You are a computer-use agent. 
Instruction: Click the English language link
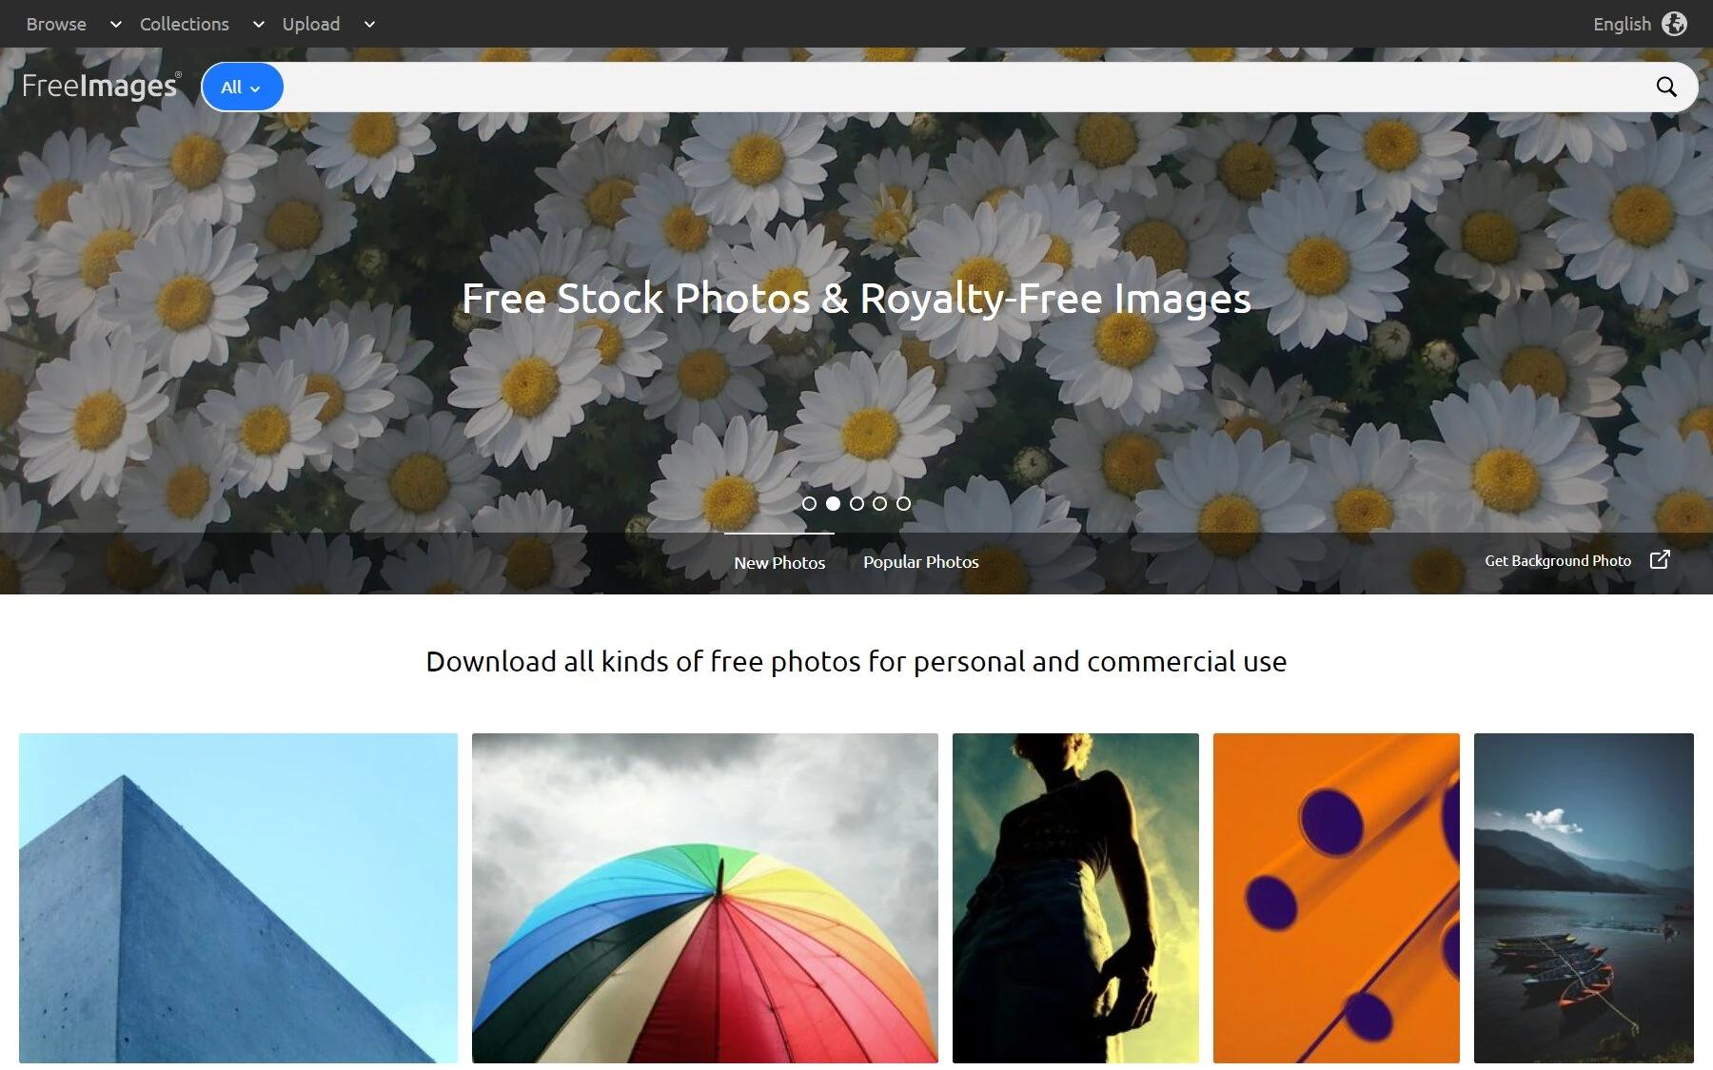(x=1622, y=24)
